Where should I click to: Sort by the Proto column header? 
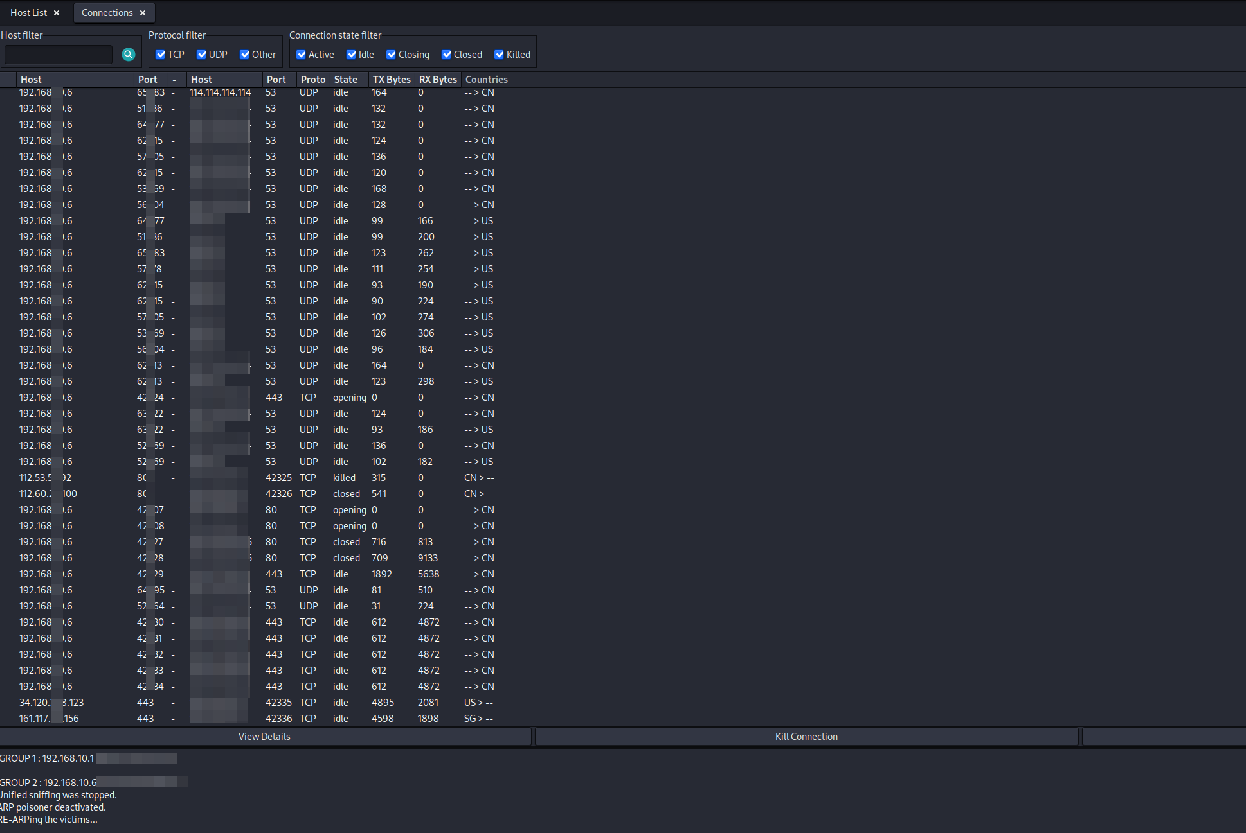pyautogui.click(x=314, y=80)
